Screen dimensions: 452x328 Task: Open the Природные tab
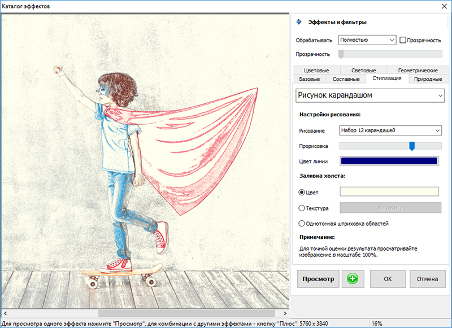point(428,79)
